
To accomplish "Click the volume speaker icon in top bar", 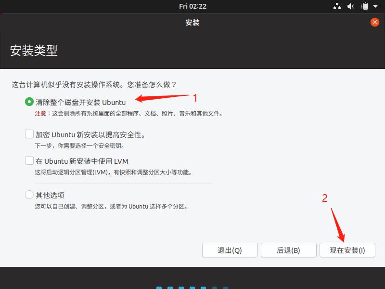I will pos(351,6).
